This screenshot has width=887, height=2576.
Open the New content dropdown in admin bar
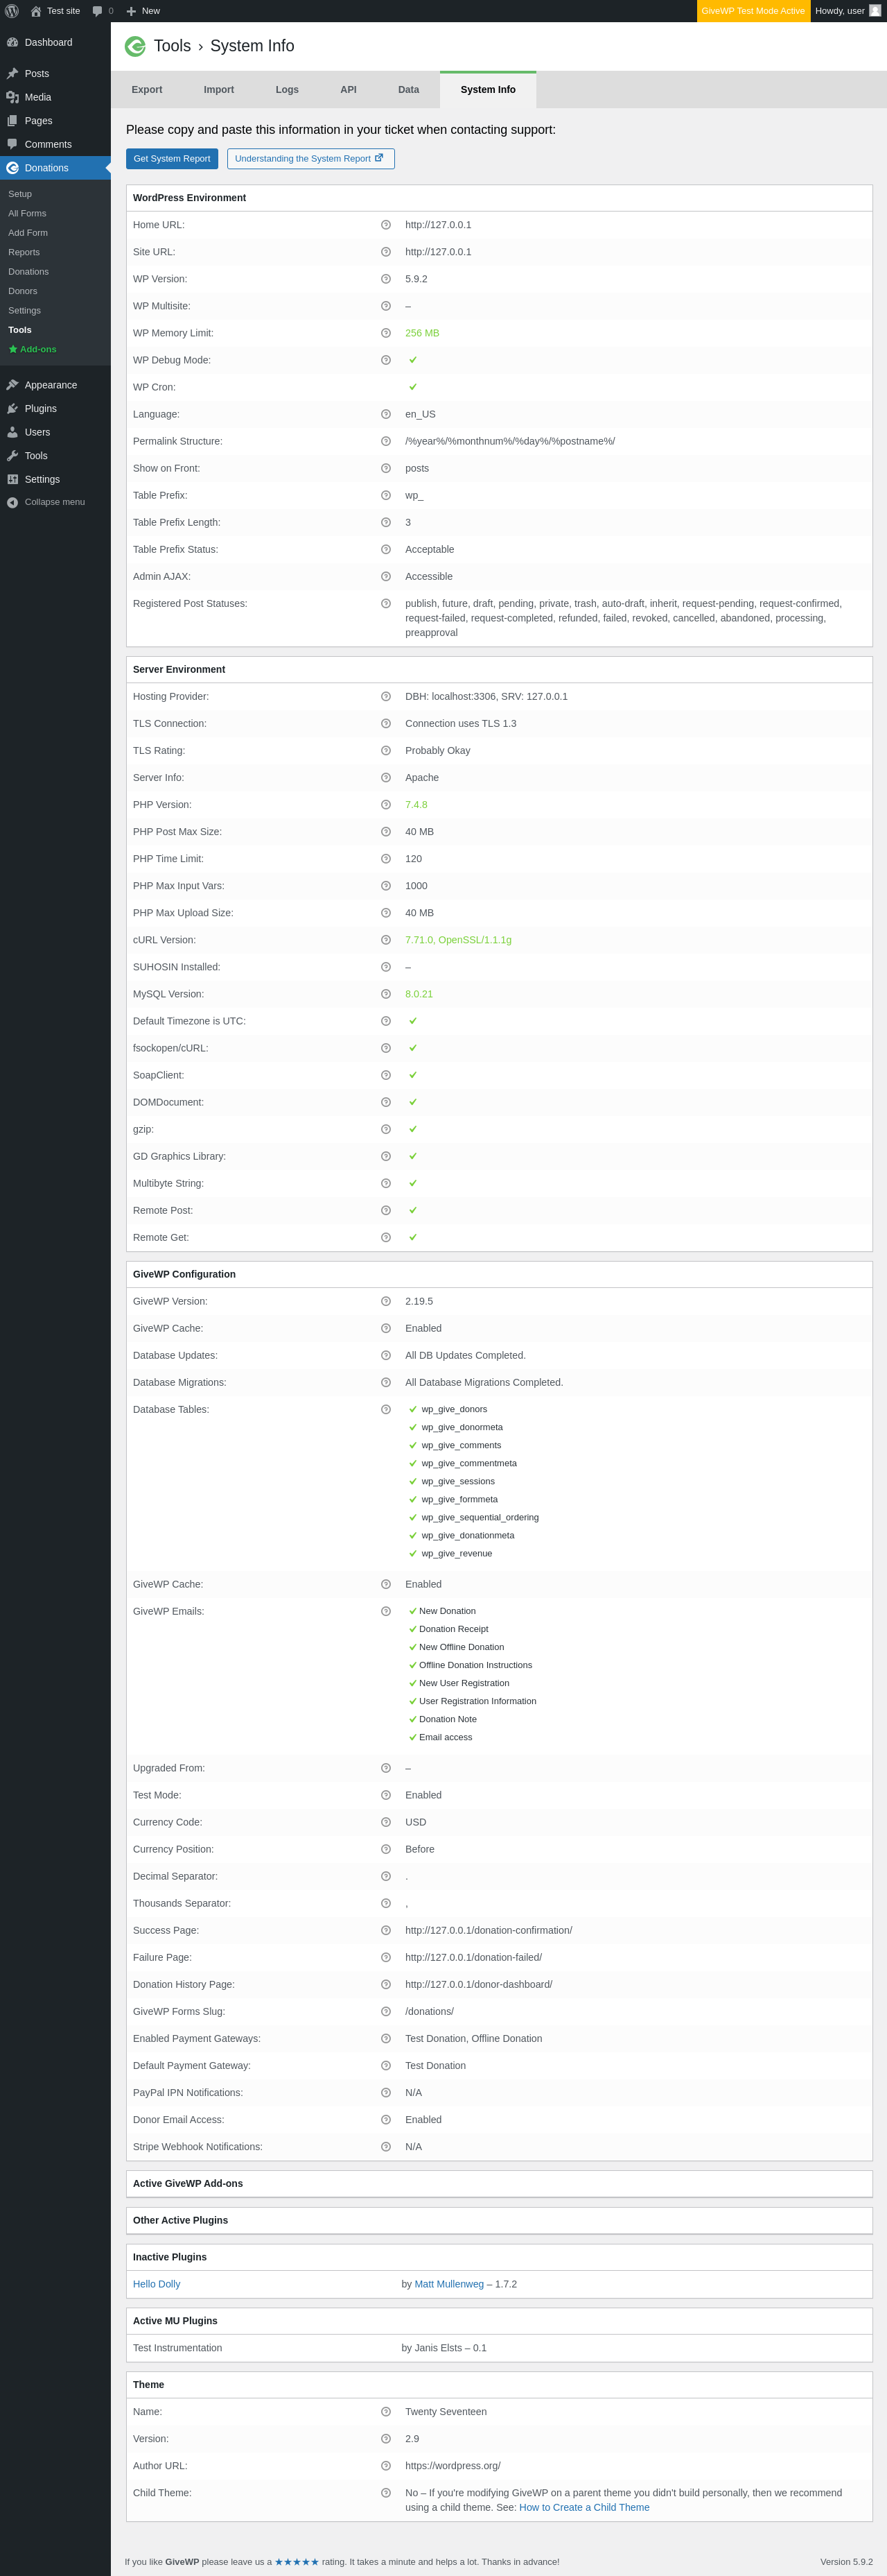coord(143,11)
